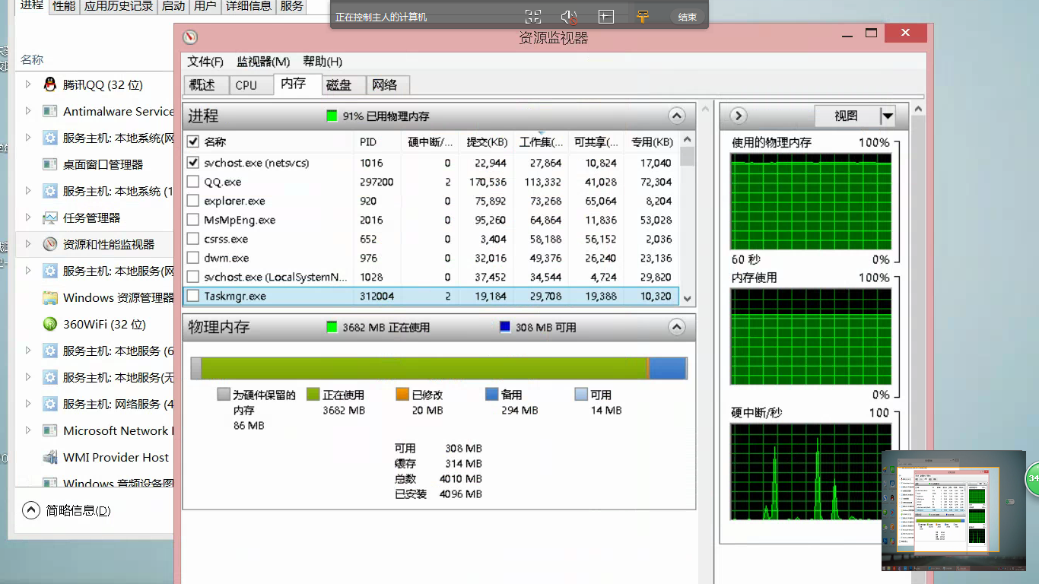This screenshot has width=1039, height=584.
Task: Click the 桌面窗口管理器 process icon
Action: pyautogui.click(x=50, y=164)
